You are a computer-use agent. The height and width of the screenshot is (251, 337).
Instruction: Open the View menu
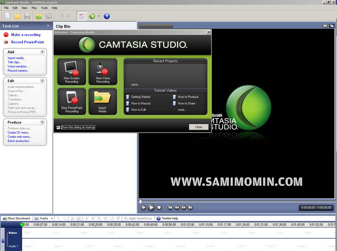point(24,8)
